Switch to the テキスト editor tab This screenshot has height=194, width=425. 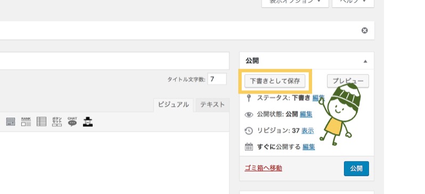(x=213, y=105)
